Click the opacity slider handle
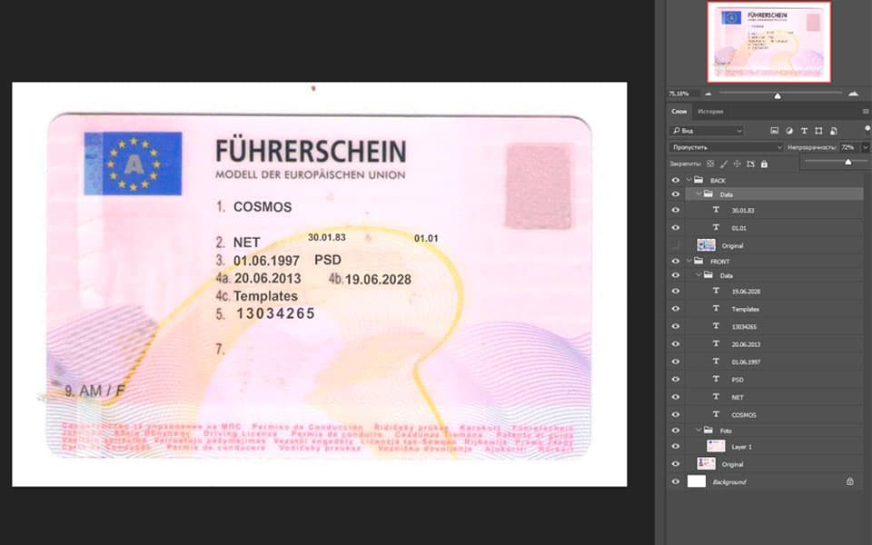Viewport: 872px width, 545px height. 847,162
